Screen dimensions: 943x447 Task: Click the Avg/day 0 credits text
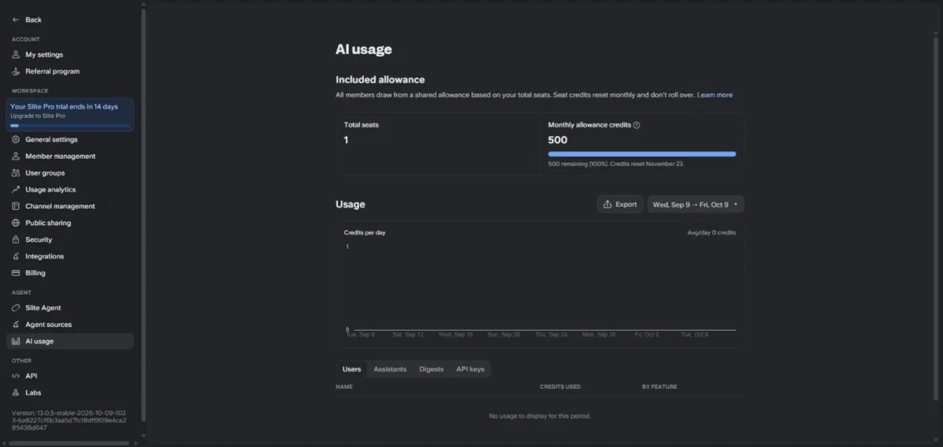point(712,233)
